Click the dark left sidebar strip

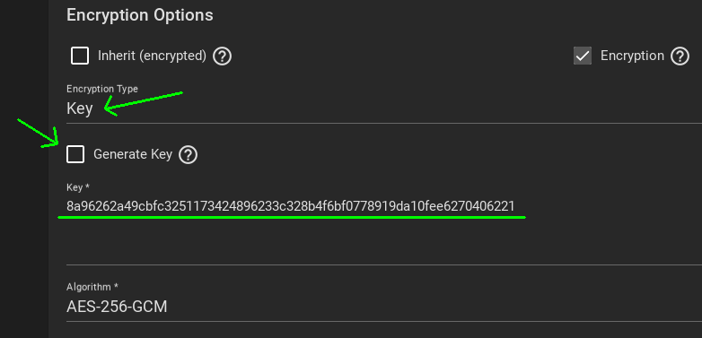click(x=24, y=169)
